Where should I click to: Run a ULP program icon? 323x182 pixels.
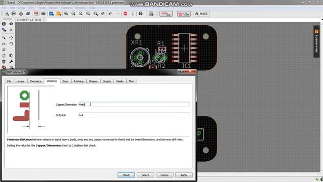point(59,14)
